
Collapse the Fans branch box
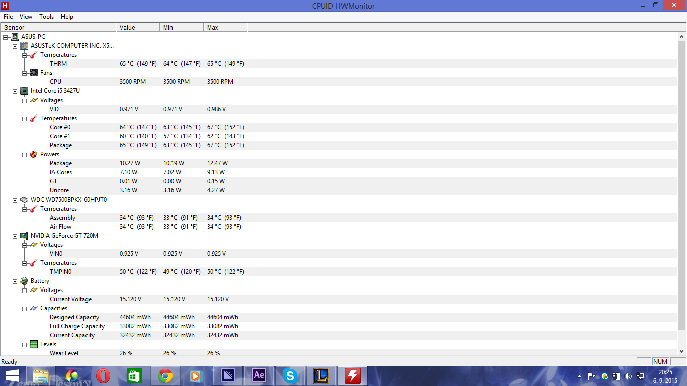click(x=24, y=73)
